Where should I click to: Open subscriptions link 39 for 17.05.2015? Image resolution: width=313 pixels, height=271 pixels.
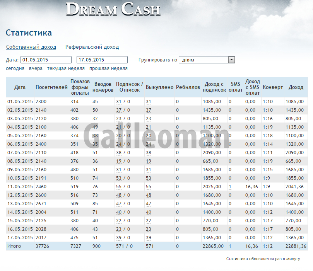click(x=119, y=238)
